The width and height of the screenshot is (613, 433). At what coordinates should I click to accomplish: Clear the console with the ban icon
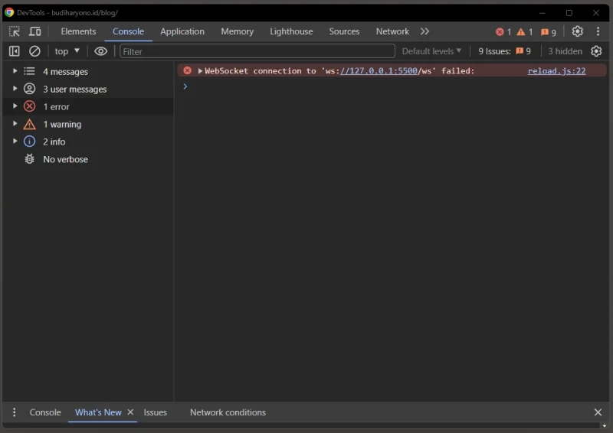34,51
